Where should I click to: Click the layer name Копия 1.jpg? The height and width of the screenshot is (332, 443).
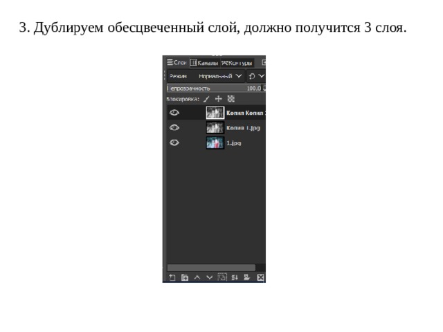tap(243, 128)
